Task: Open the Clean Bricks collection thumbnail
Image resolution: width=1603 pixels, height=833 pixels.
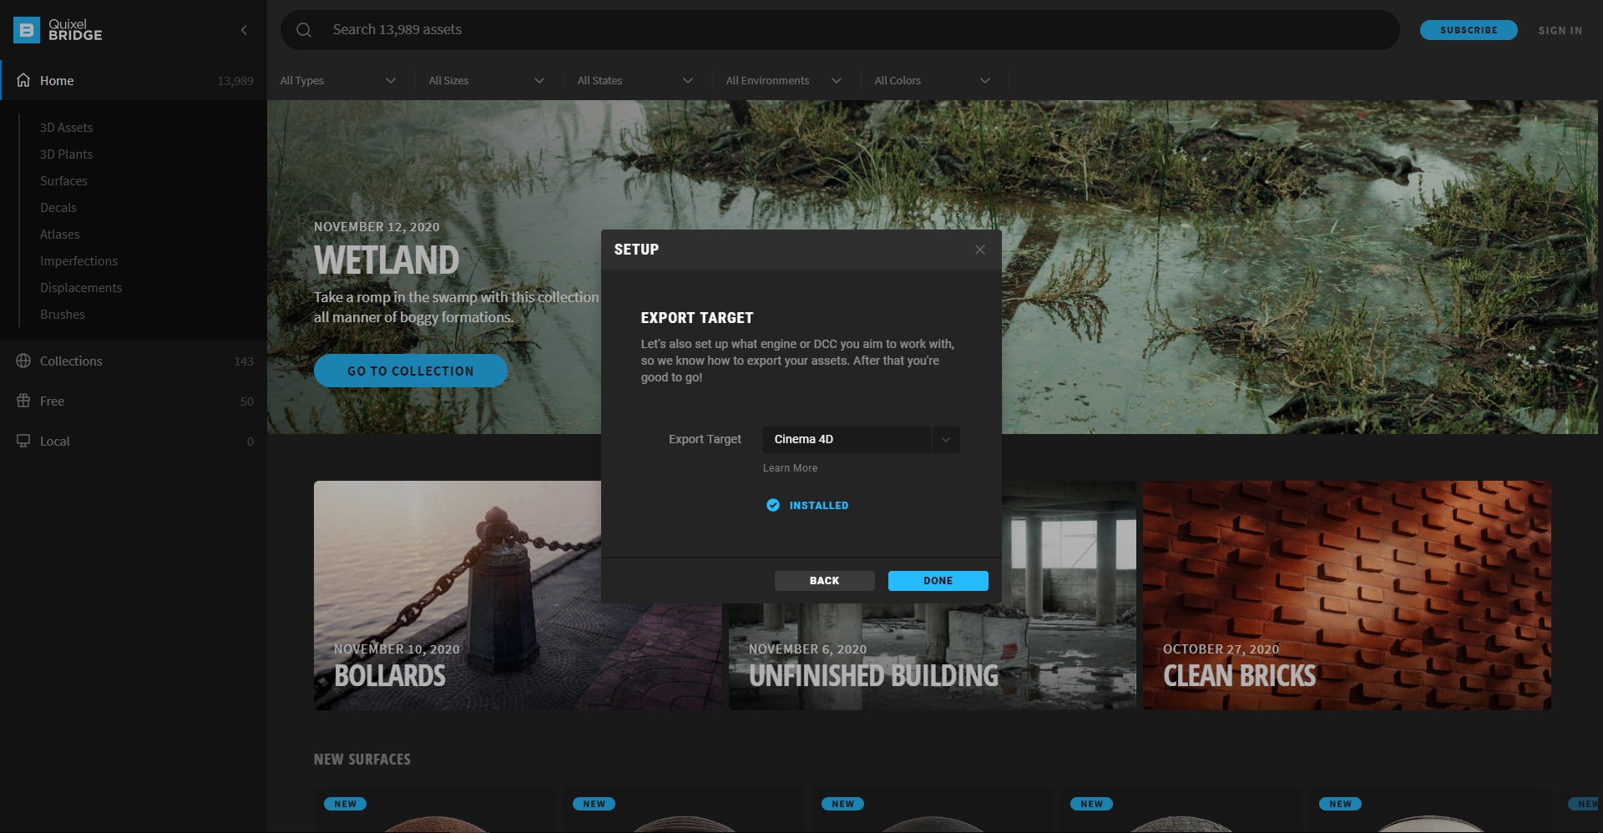Action: [1346, 595]
